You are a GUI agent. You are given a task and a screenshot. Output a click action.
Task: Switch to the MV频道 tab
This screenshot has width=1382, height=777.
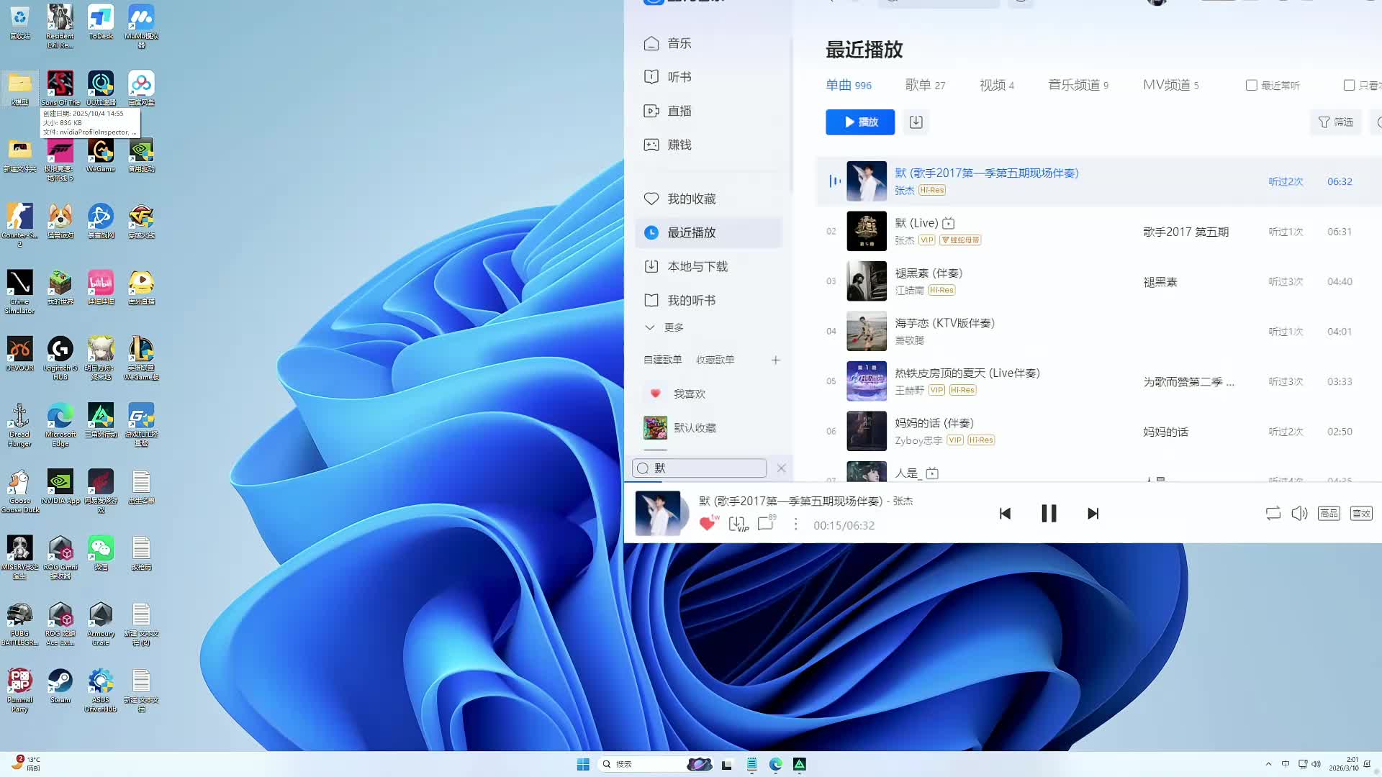[1170, 85]
